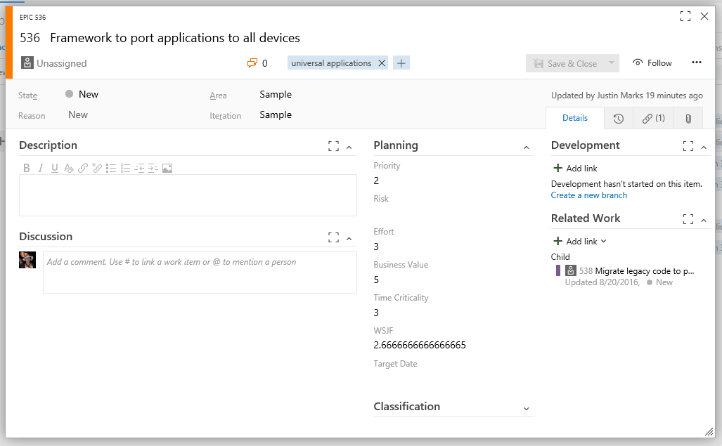This screenshot has width=722, height=446.
Task: Open the Attachments paperclip tab
Action: click(x=688, y=118)
